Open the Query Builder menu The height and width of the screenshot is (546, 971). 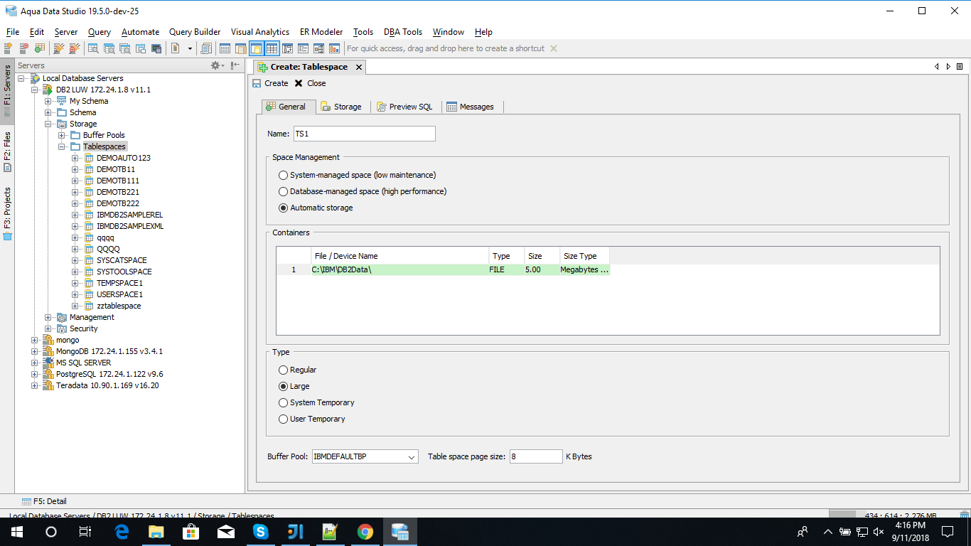[195, 32]
